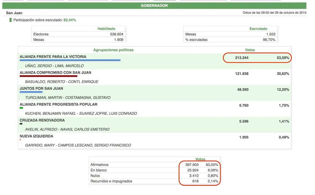Click the dark marker under Cruzada Renovadora

point(21,124)
